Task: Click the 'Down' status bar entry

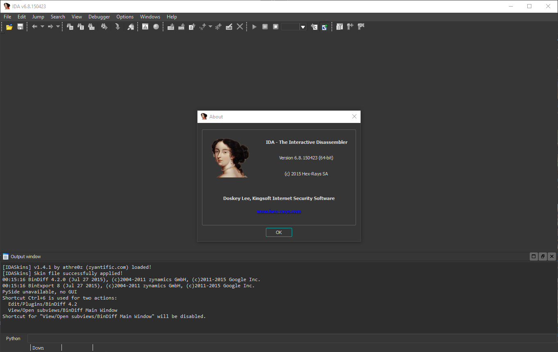Action: (38, 348)
